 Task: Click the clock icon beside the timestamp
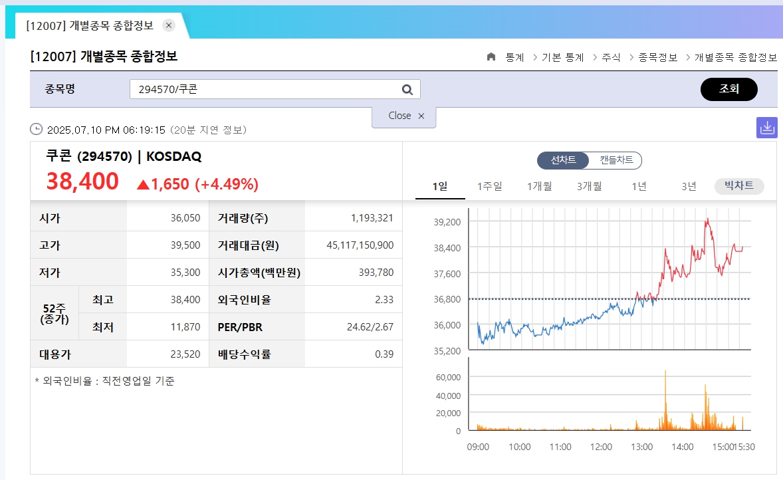pos(37,130)
